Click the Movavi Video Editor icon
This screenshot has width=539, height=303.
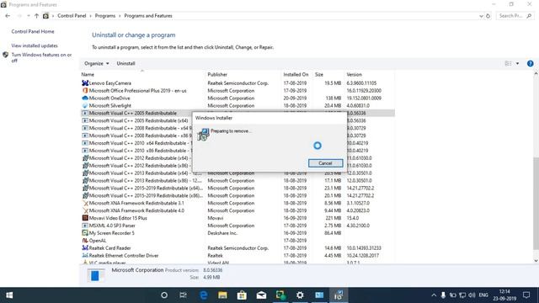[x=85, y=218]
